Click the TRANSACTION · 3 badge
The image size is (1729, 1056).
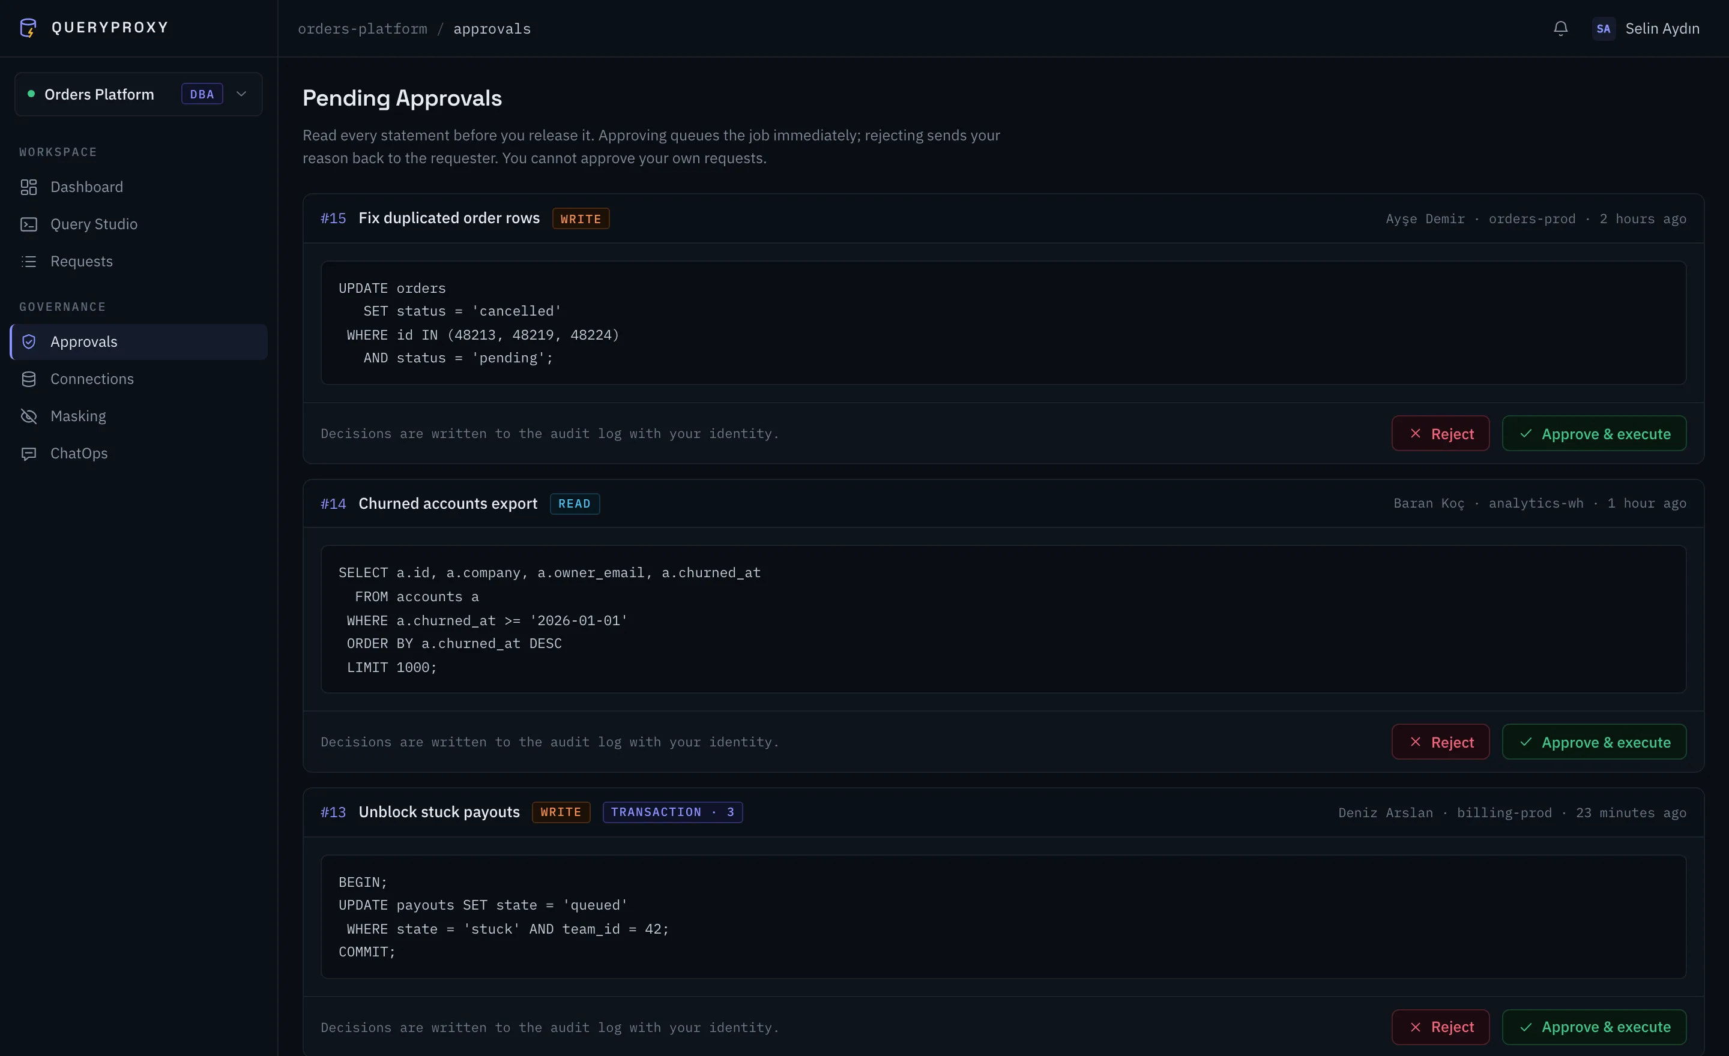672,812
